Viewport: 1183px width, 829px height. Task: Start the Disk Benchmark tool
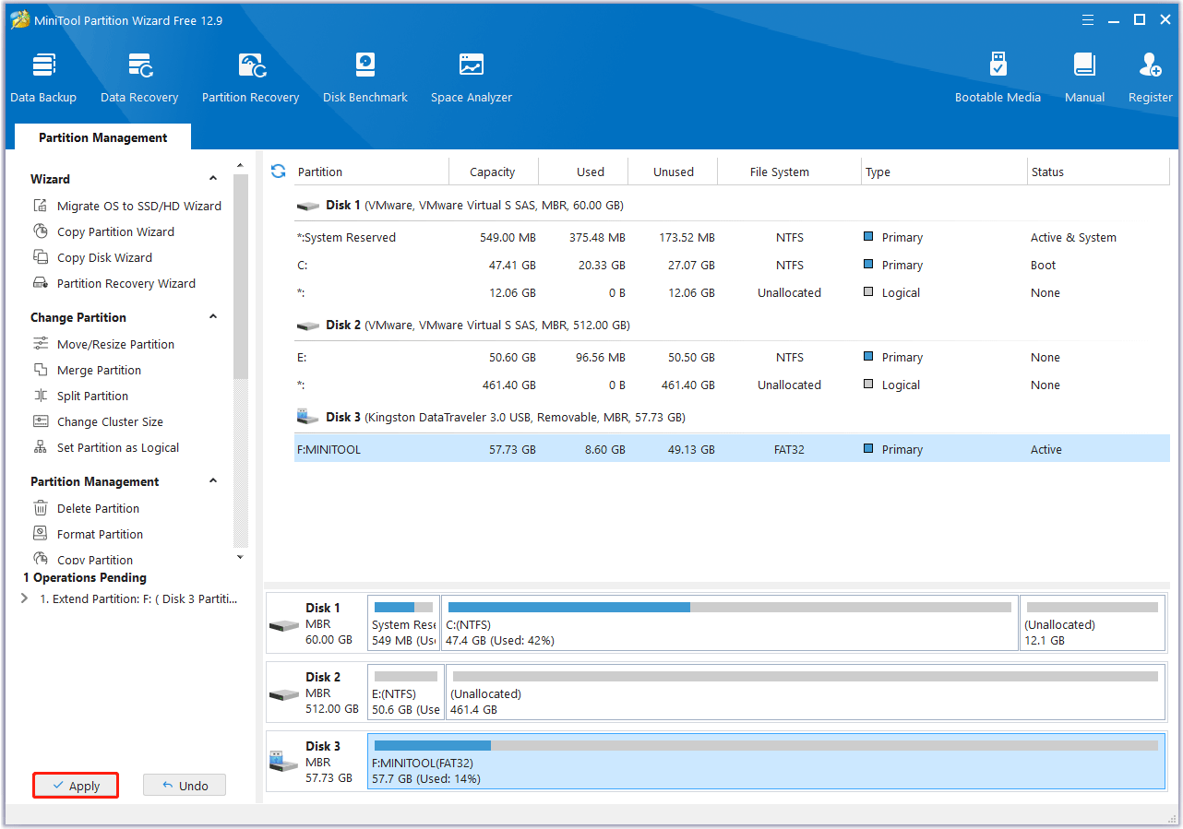coord(364,77)
